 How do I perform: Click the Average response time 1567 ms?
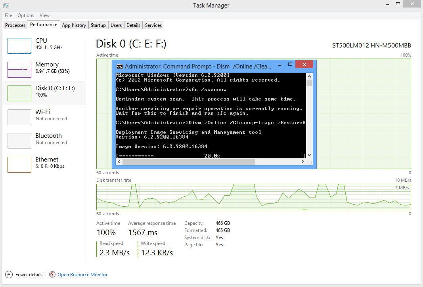pyautogui.click(x=143, y=232)
